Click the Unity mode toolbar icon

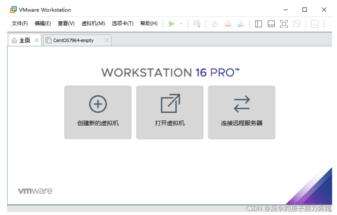click(x=296, y=24)
